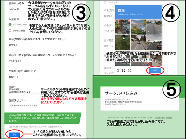Select captcha tile showing wide empty intersection
The width and height of the screenshot is (186, 139).
pos(154,27)
